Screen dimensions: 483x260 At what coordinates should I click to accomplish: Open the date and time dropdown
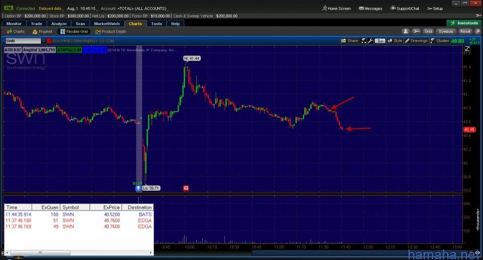pos(82,9)
